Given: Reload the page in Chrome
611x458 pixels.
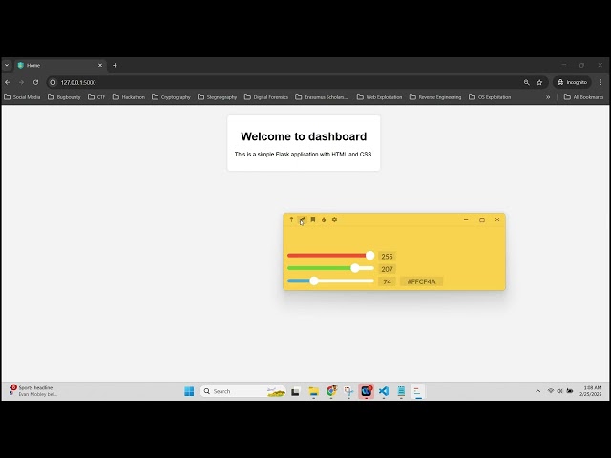Looking at the screenshot, I should tap(35, 83).
